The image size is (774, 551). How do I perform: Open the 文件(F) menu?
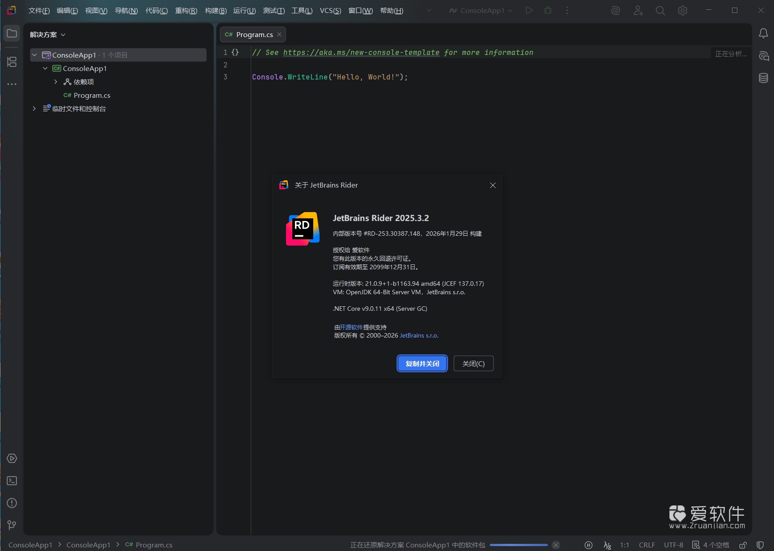pos(38,11)
